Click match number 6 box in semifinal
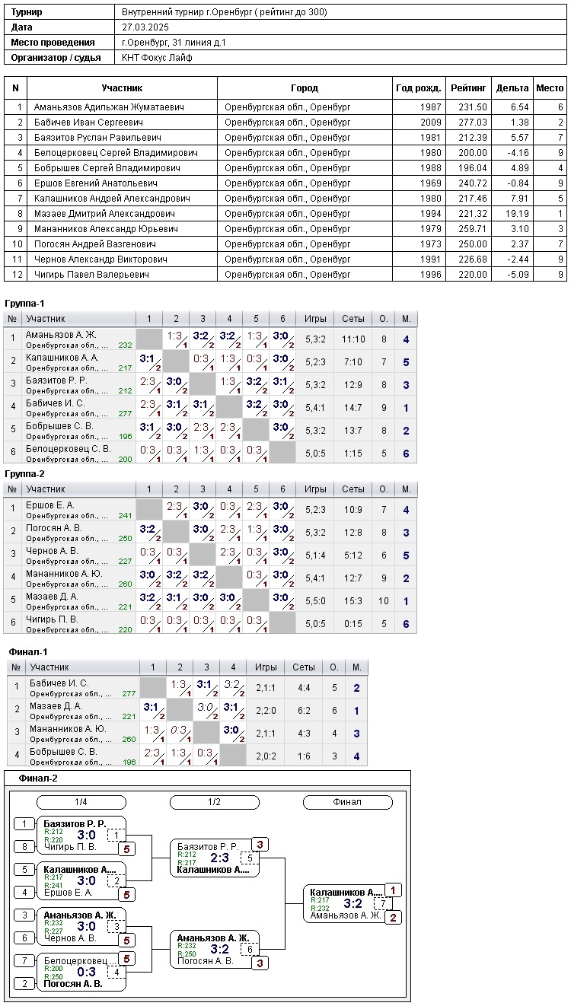Image resolution: width=571 pixels, height=1006 pixels. tap(248, 949)
